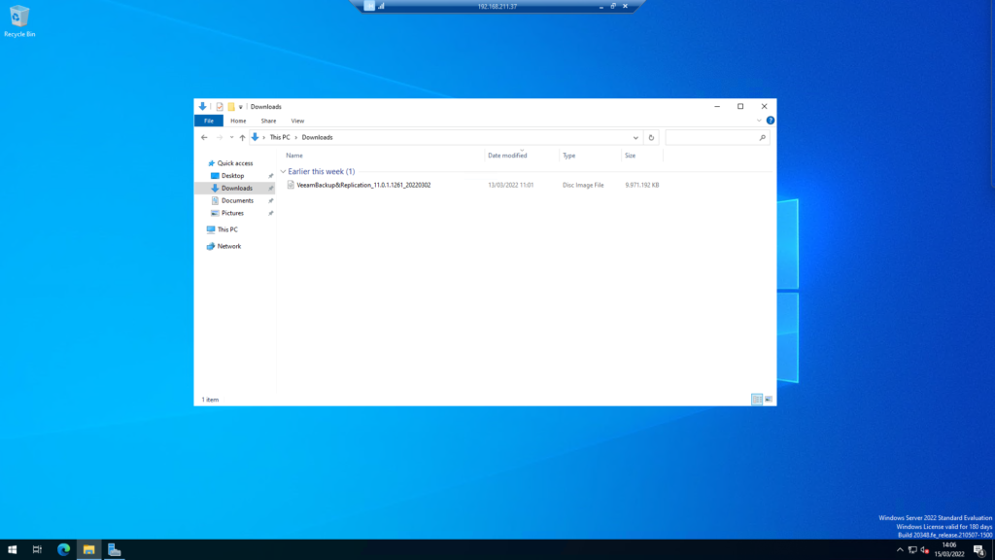Select This PC in navigation pane
This screenshot has width=995, height=560.
pyautogui.click(x=227, y=229)
